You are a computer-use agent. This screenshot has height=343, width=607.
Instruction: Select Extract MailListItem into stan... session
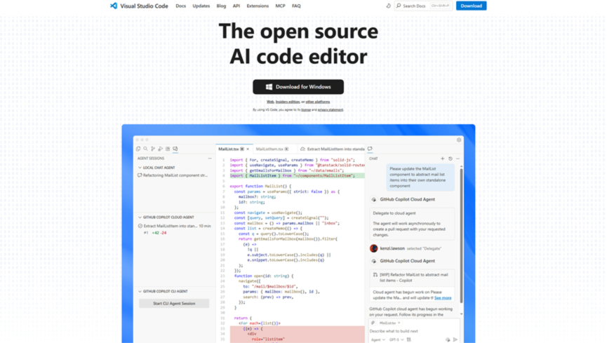(x=174, y=226)
